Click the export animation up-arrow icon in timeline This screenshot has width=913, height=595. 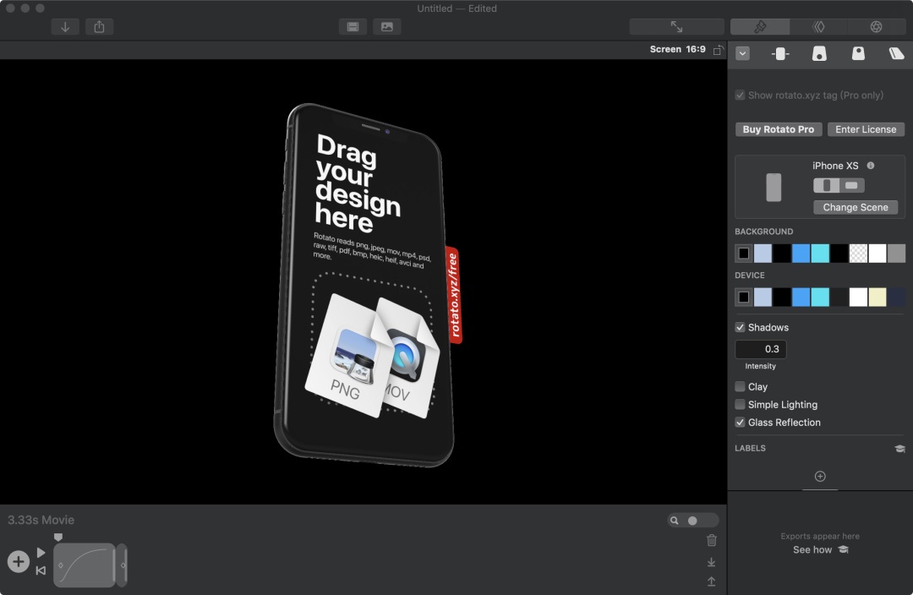coord(712,581)
